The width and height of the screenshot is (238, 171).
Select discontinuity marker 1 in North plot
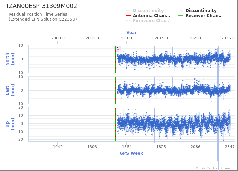[x=118, y=49]
